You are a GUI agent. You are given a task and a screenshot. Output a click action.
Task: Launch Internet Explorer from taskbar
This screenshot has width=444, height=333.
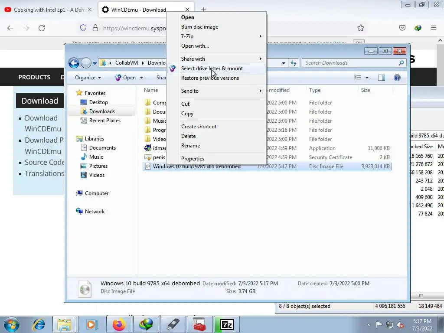[39, 324]
